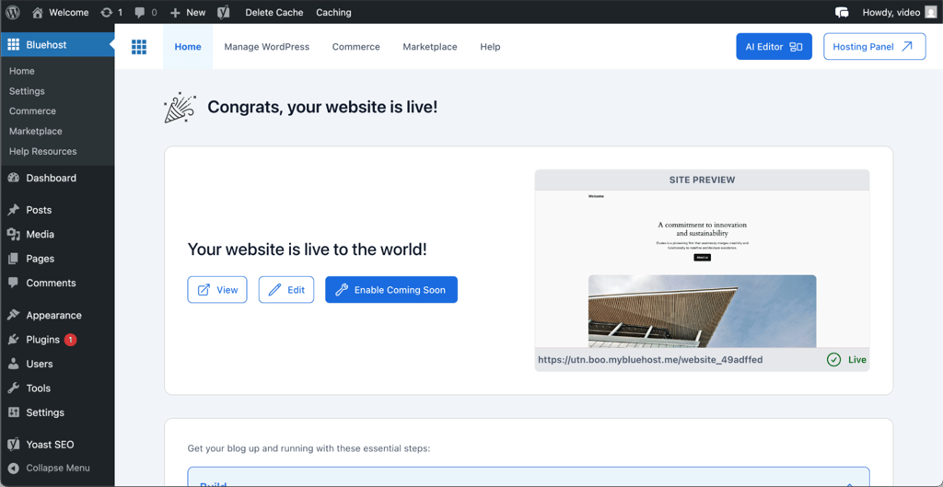Click the Posts pin icon
The width and height of the screenshot is (943, 487).
coord(13,210)
